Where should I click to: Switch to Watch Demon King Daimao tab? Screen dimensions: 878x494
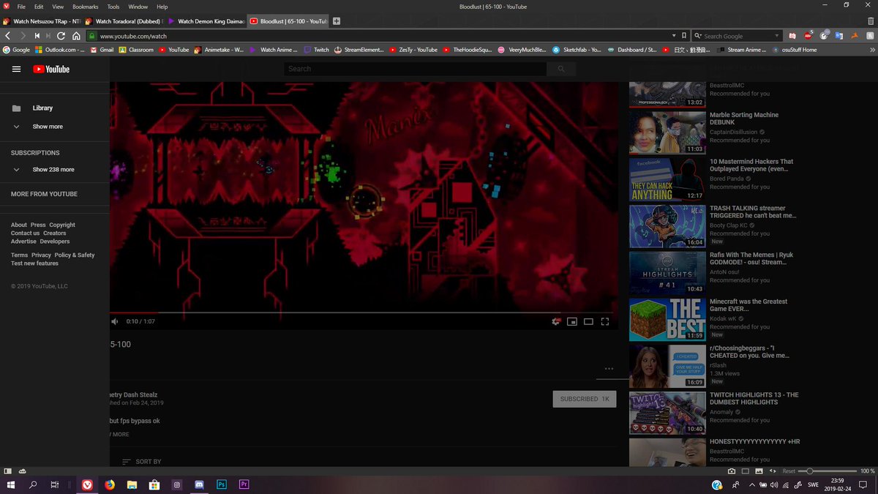point(206,21)
